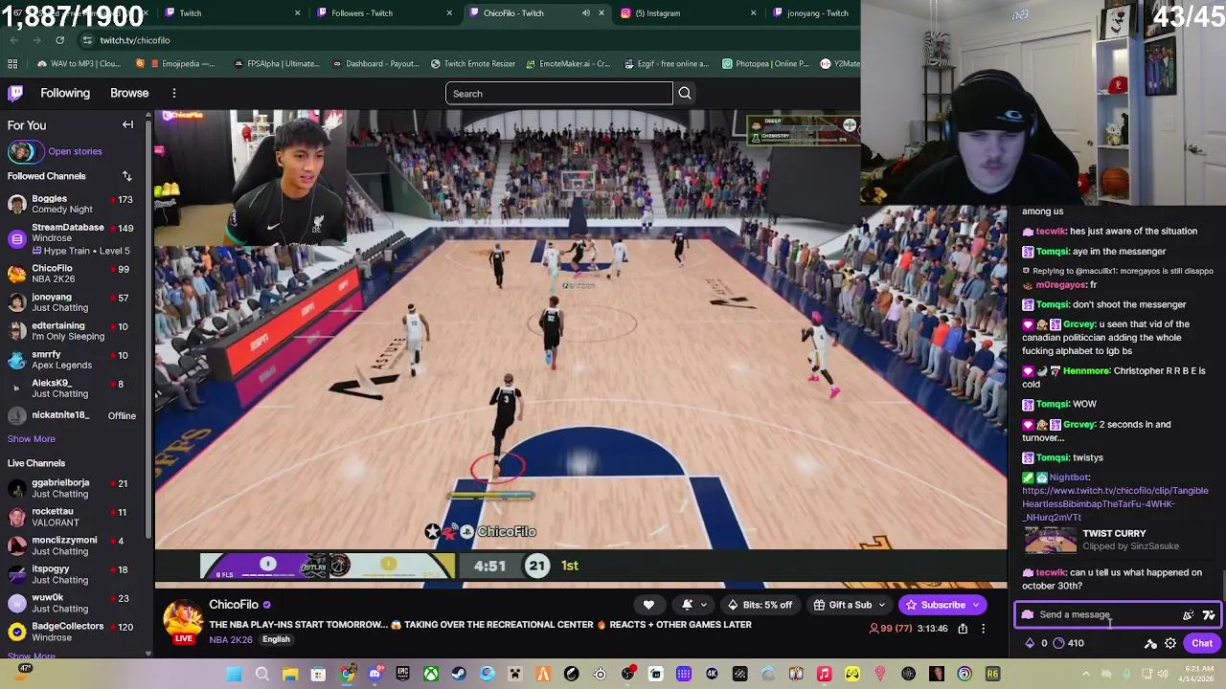Open the WAV to MP3 bookmark
Viewport: 1226px width, 689px height.
(x=79, y=63)
